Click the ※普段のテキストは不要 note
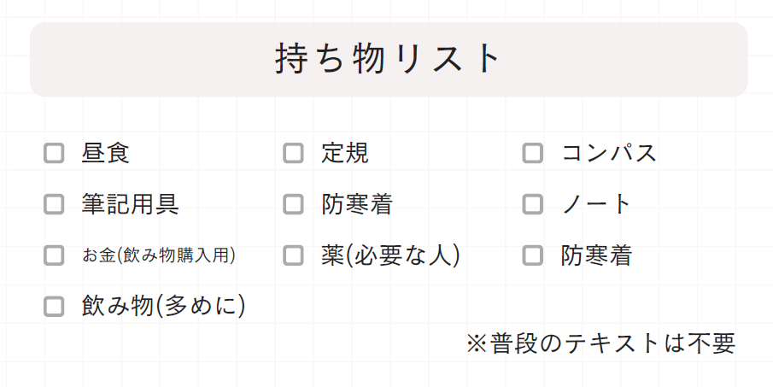 pyautogui.click(x=600, y=343)
